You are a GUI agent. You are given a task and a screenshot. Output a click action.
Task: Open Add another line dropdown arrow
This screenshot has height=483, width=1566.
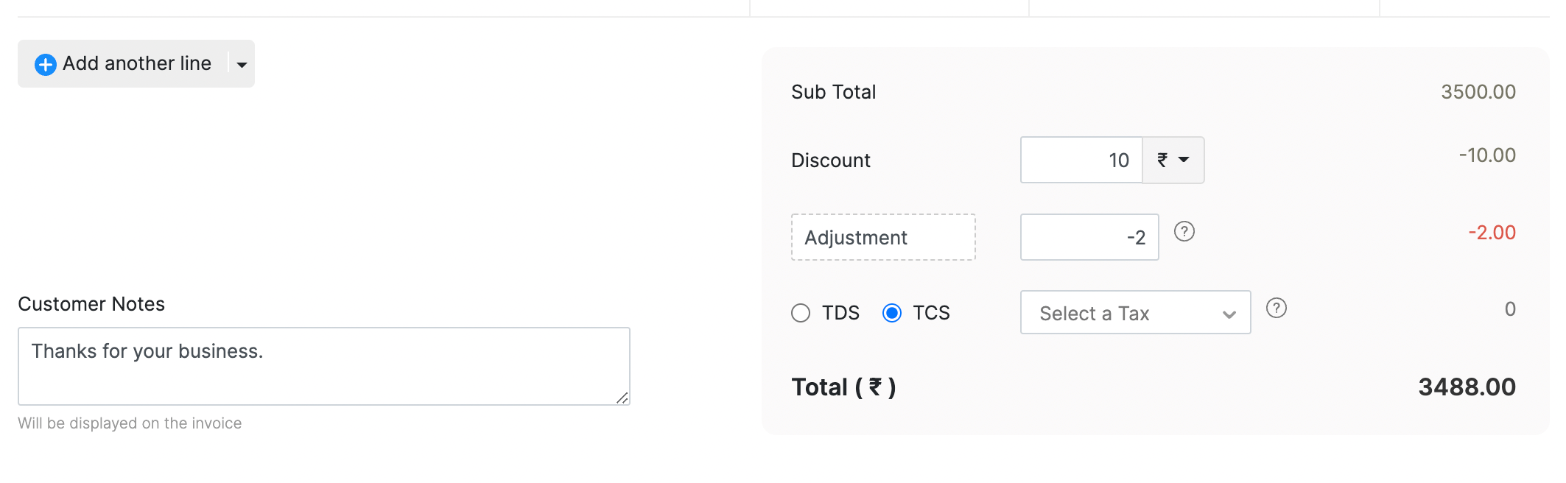pos(242,65)
